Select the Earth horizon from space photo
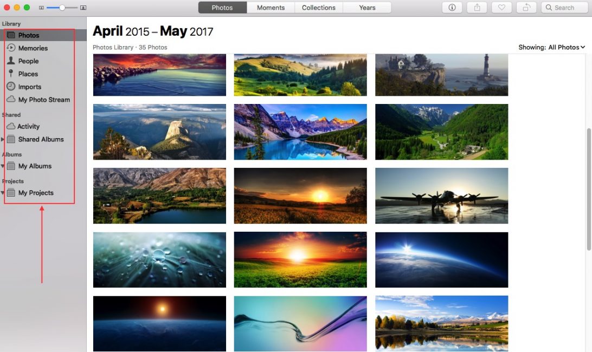The image size is (592, 352). pyautogui.click(x=442, y=259)
